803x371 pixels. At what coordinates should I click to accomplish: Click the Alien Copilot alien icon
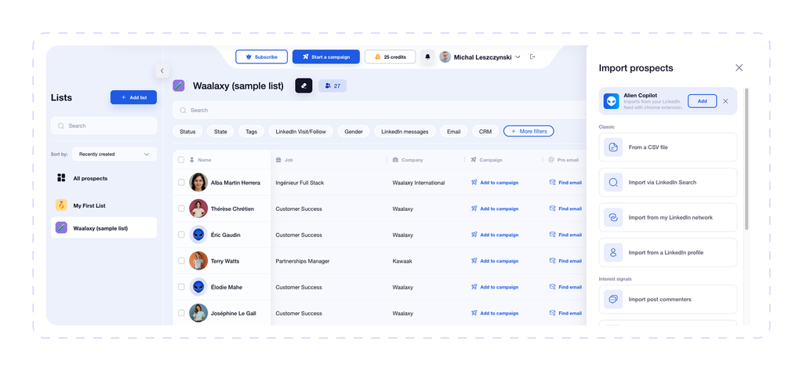point(612,101)
